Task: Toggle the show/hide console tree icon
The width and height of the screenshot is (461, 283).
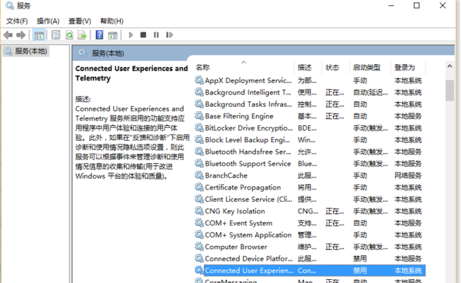Action: tap(39, 36)
